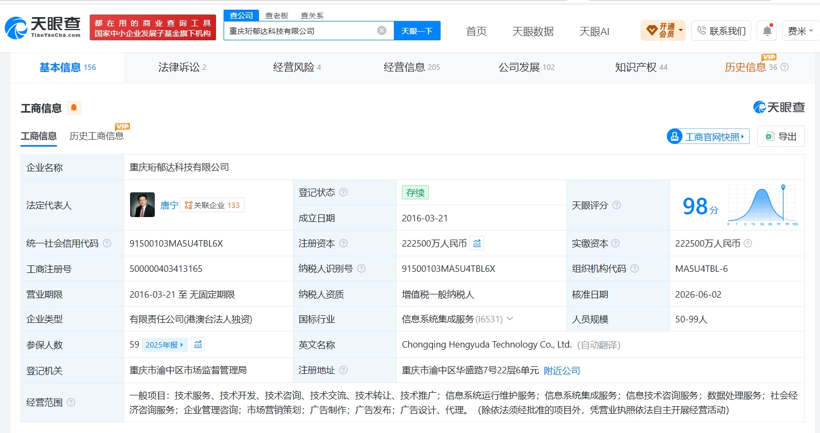
Task: Click the help icon next to 注册地址
Action: pyautogui.click(x=343, y=370)
